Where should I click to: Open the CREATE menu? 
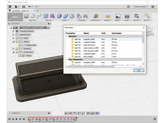(x=49, y=20)
